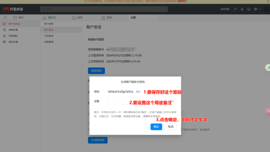The width and height of the screenshot is (270, 152).
Task: Click the 设备 device name input field
Action: point(142,101)
